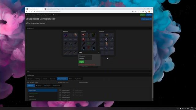Open the orange profile avatar in the browser toolbar
196x110 pixels.
[x=149, y=12]
